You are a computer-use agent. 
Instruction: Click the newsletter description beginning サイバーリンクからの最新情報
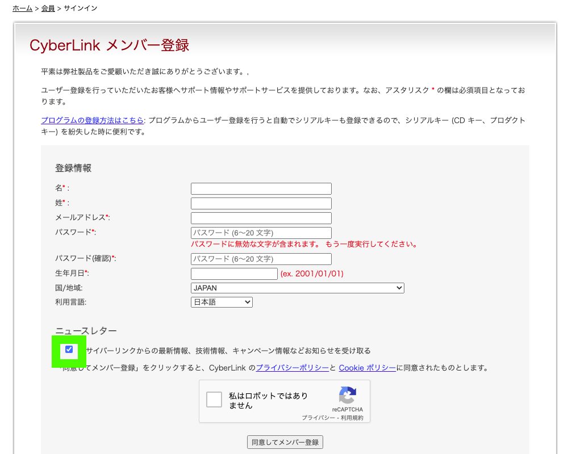(x=228, y=351)
